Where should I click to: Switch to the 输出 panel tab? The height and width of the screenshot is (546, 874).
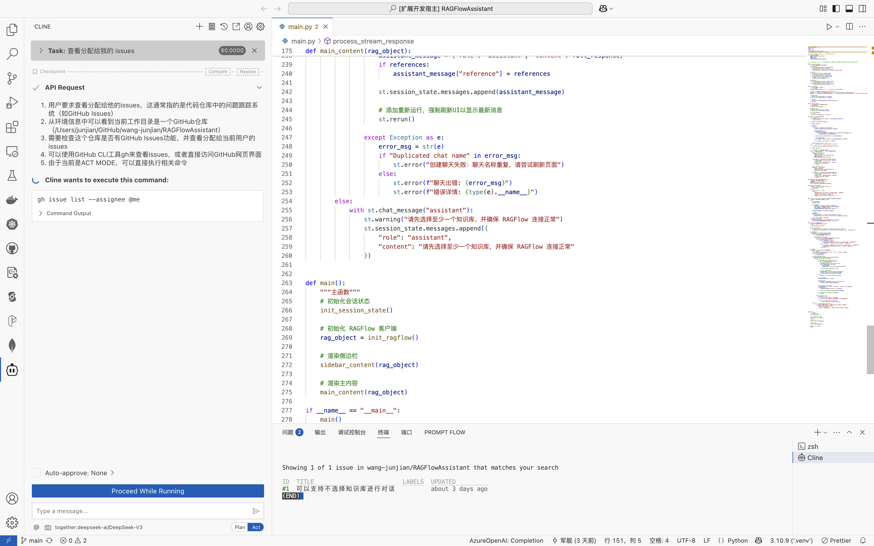(320, 432)
